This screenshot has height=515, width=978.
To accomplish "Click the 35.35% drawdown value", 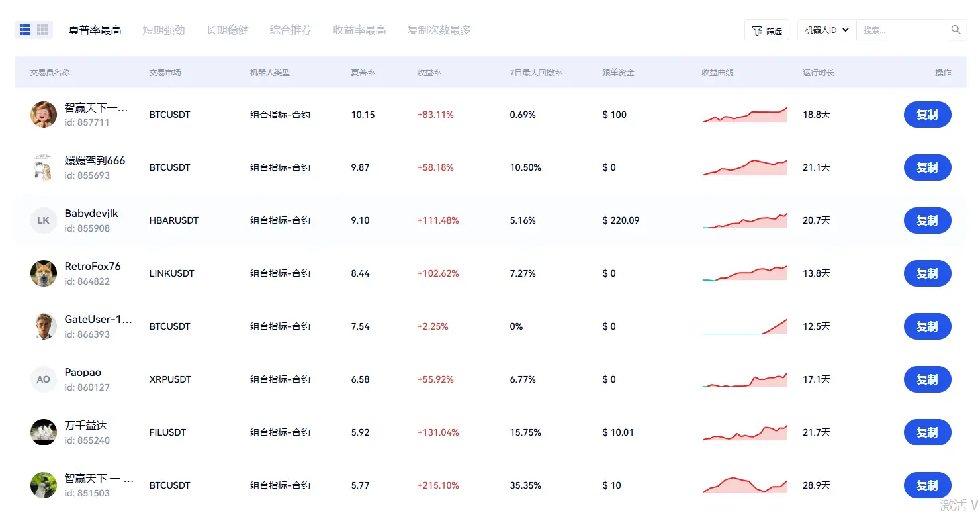I will tap(525, 485).
